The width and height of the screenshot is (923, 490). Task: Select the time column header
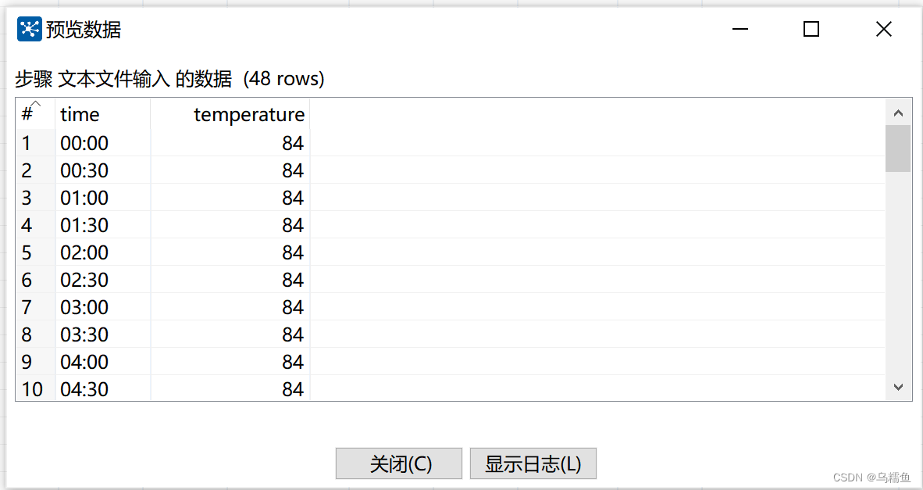[x=80, y=114]
